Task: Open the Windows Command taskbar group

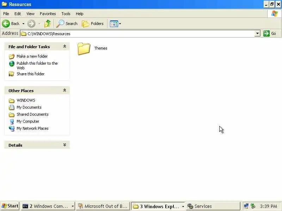Action: point(48,206)
